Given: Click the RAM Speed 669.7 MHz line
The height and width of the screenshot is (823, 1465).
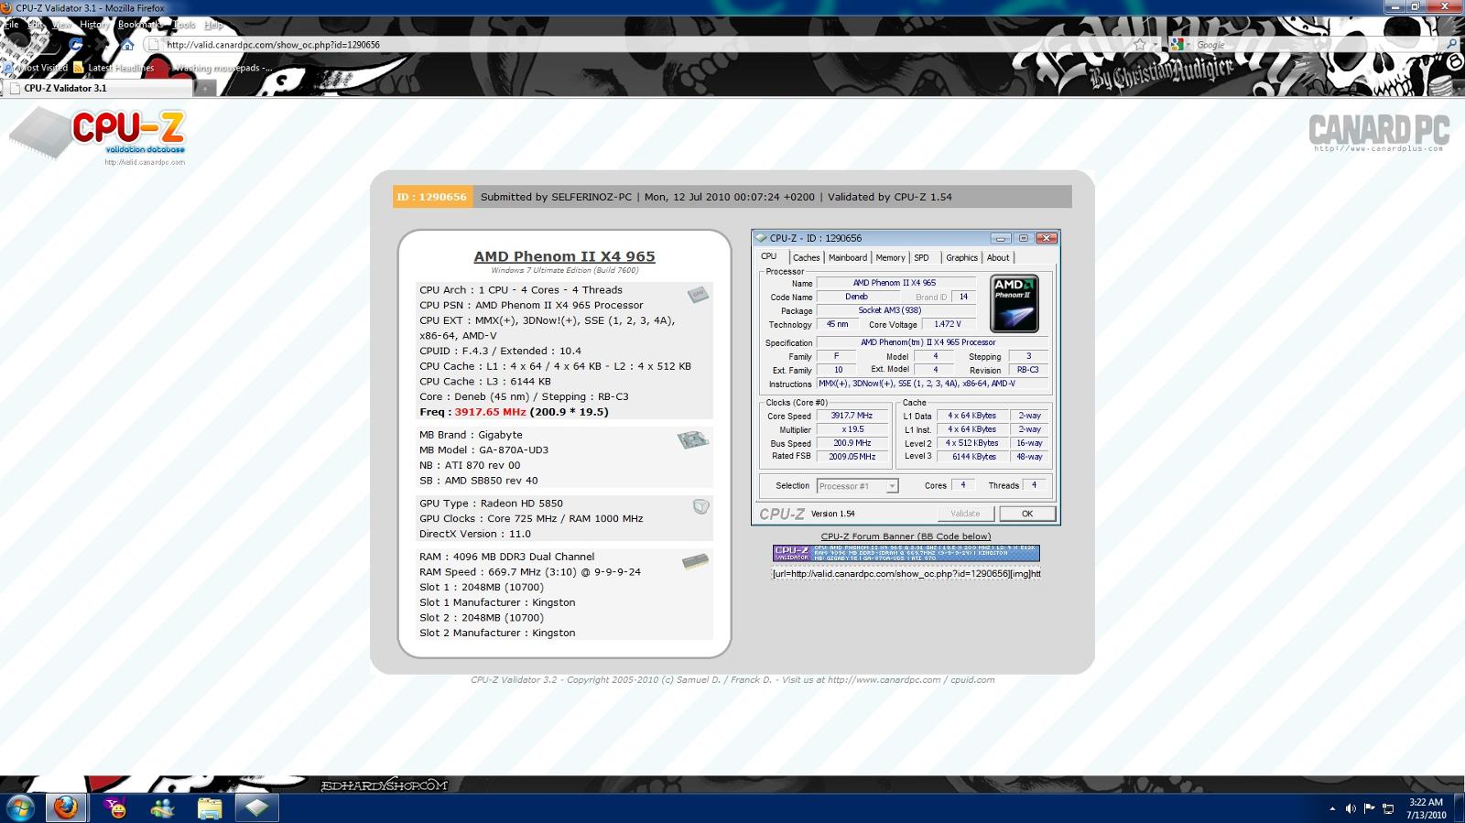Looking at the screenshot, I should [530, 572].
